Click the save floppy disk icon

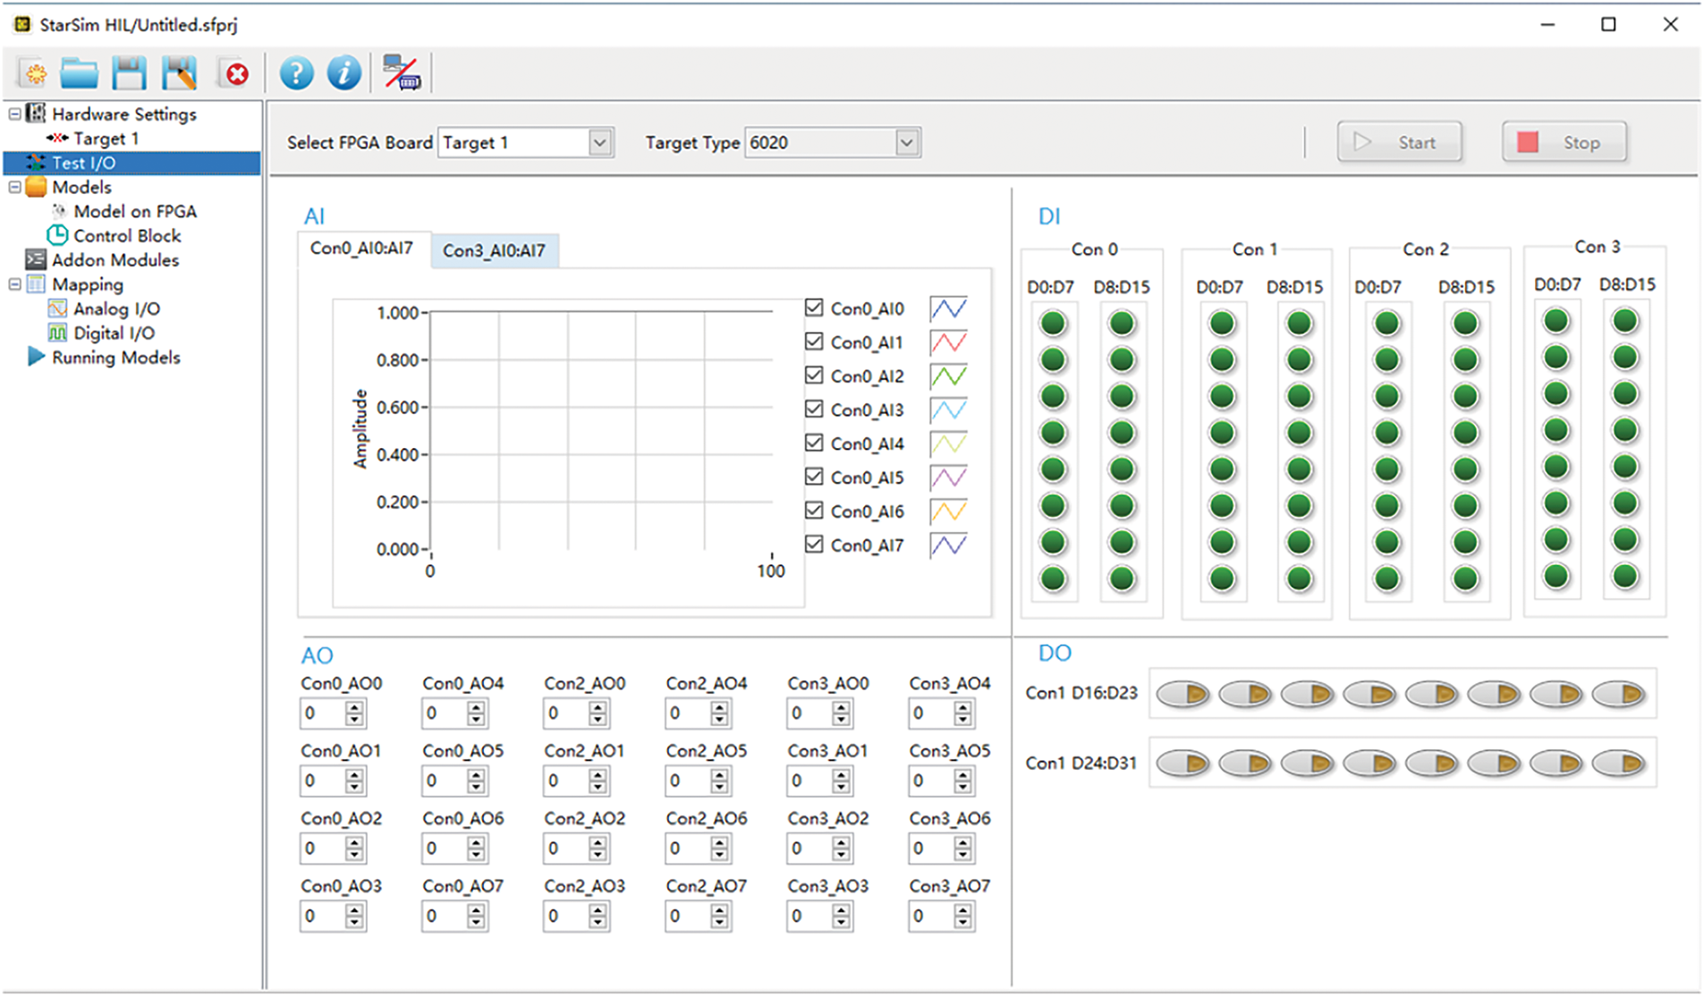click(129, 73)
